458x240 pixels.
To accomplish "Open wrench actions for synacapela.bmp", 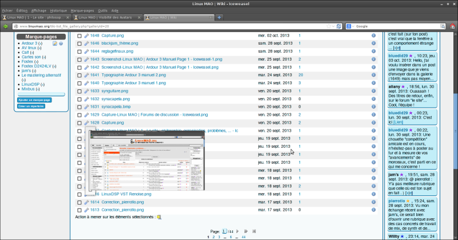I will tap(86, 107).
